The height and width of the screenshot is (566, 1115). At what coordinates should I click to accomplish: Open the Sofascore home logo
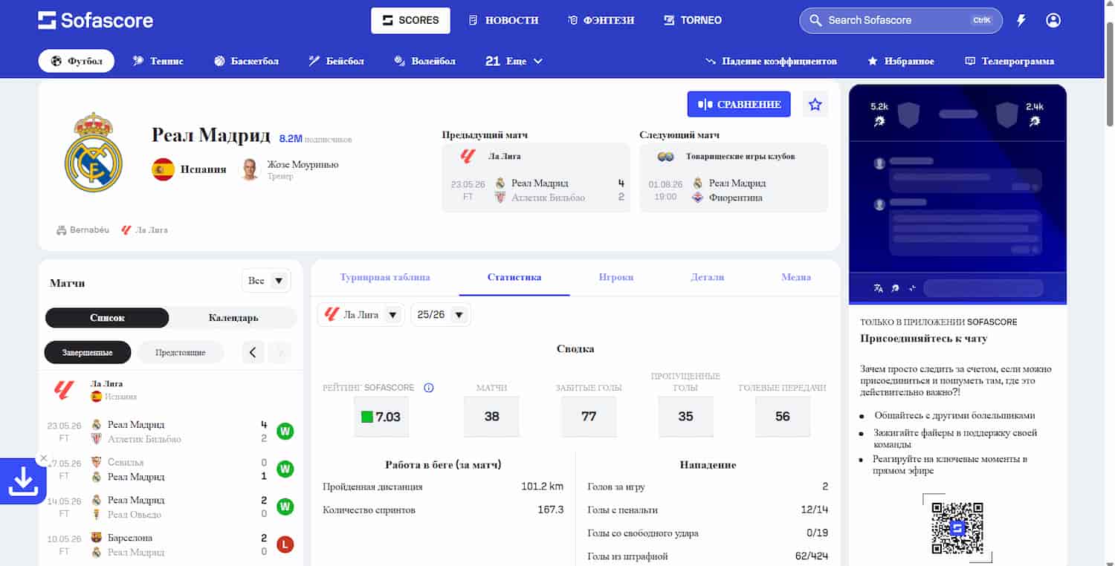point(95,21)
